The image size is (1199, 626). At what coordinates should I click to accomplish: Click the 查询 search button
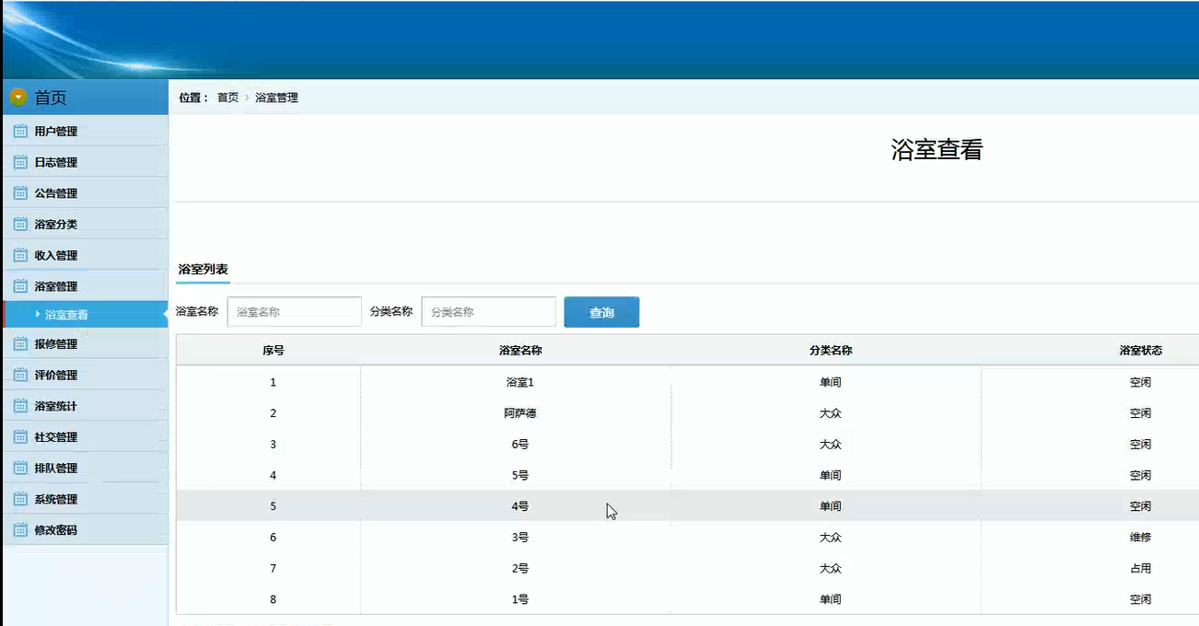click(601, 312)
